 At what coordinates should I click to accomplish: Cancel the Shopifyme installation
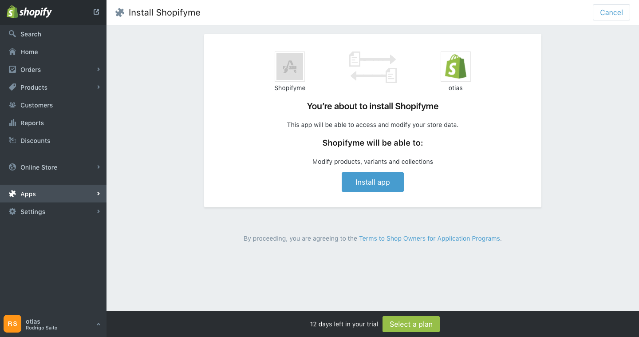611,12
